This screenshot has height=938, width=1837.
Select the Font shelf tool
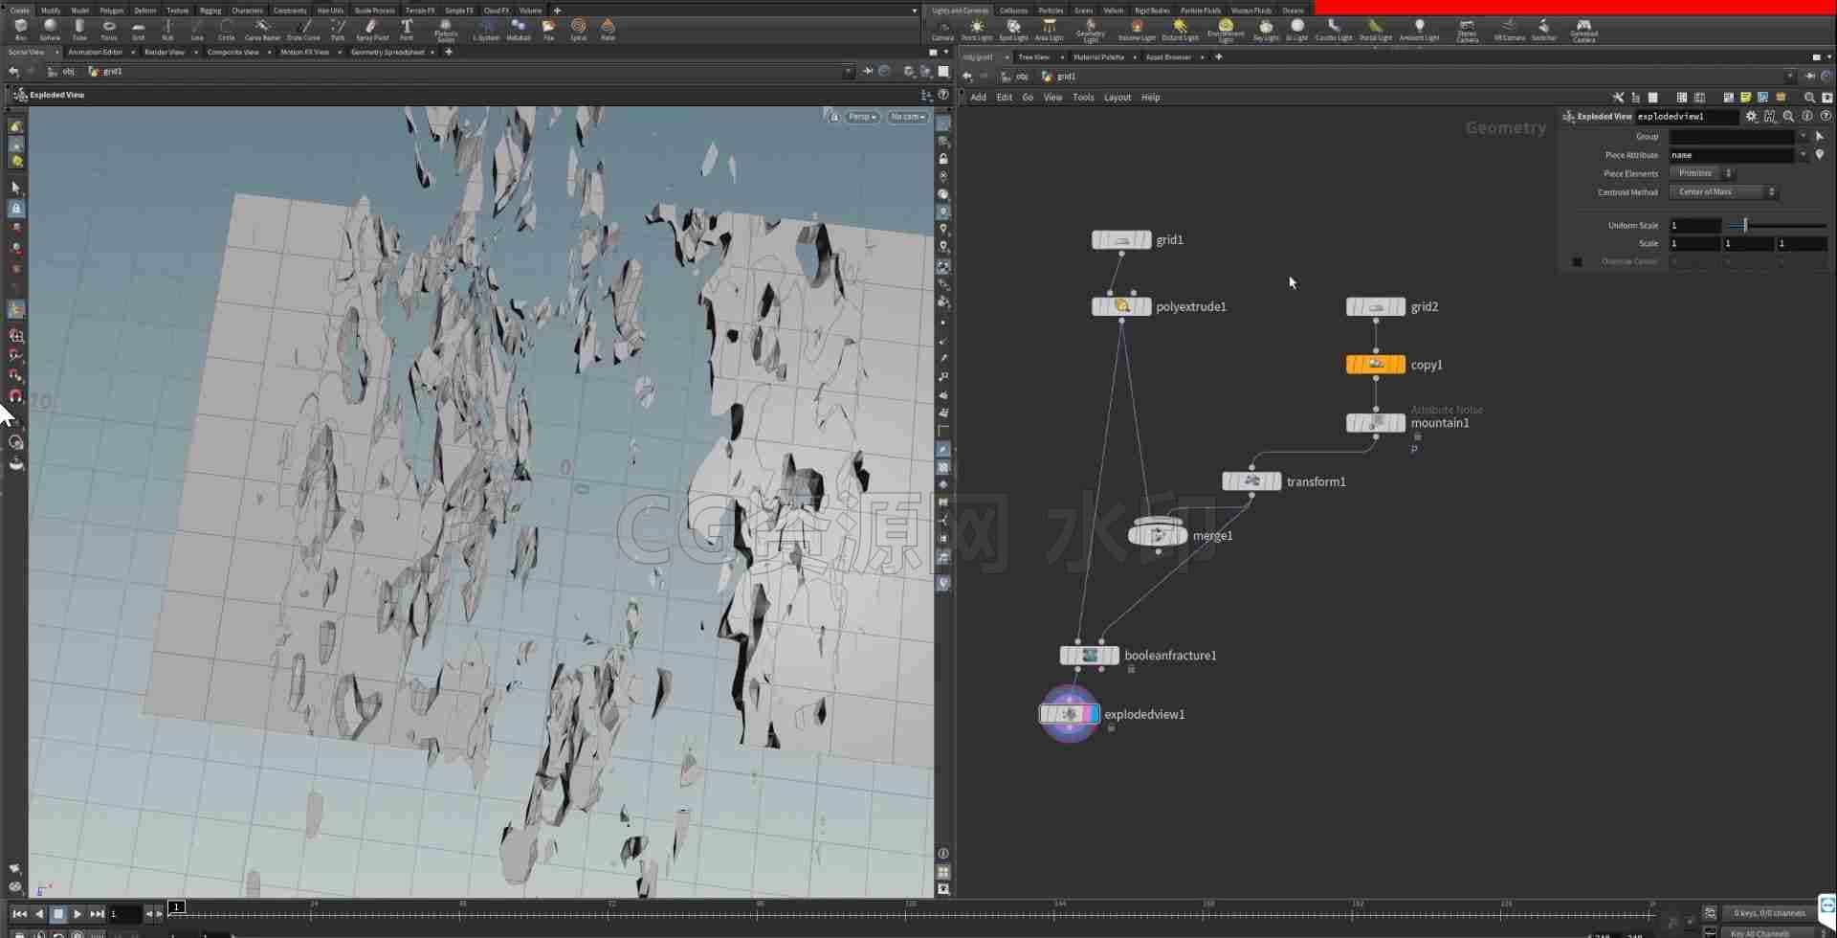407,30
